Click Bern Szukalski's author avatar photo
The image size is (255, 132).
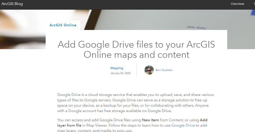pos(149,70)
